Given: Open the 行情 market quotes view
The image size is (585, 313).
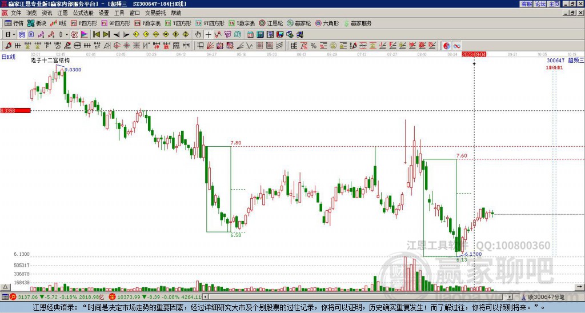Looking at the screenshot, I should [x=14, y=23].
